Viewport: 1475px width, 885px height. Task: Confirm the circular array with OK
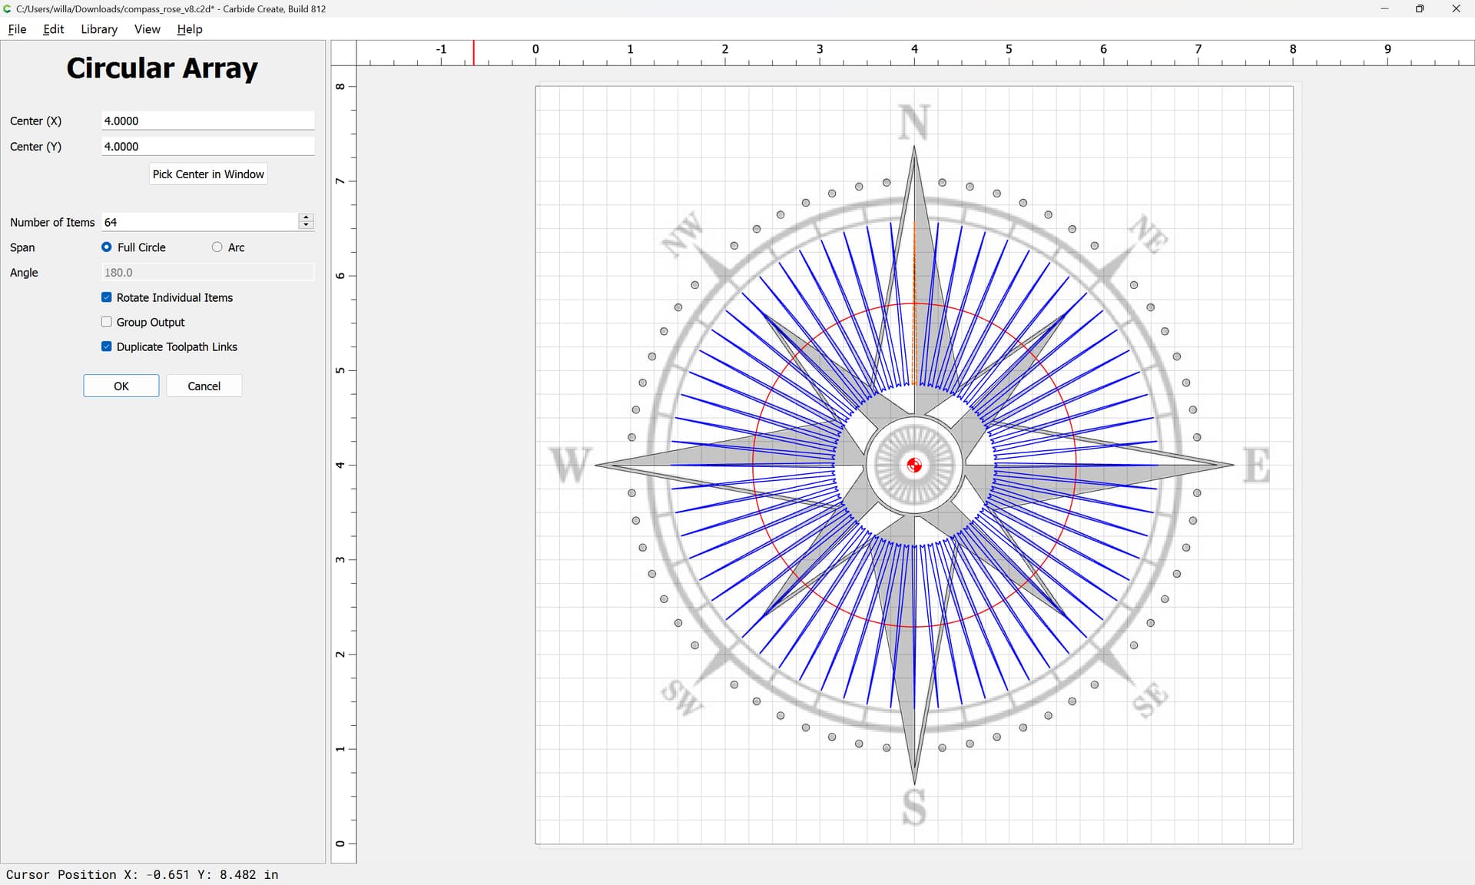point(121,386)
